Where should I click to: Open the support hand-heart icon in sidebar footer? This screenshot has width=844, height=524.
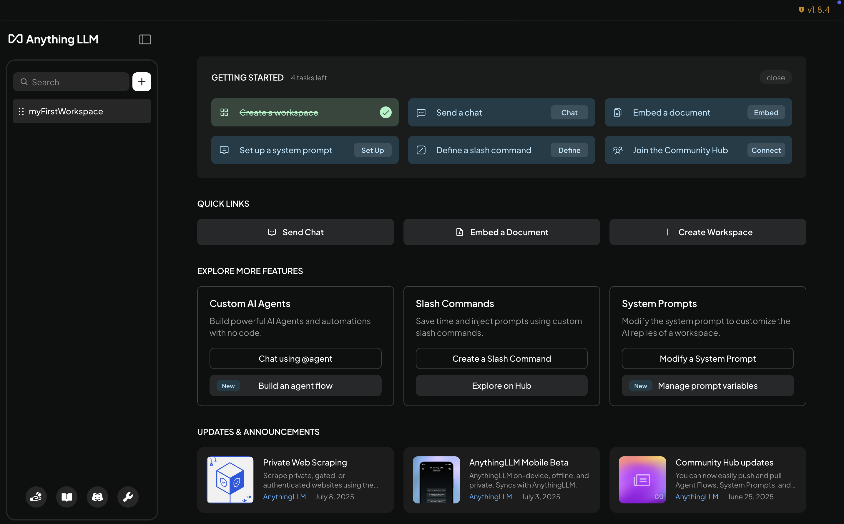36,497
